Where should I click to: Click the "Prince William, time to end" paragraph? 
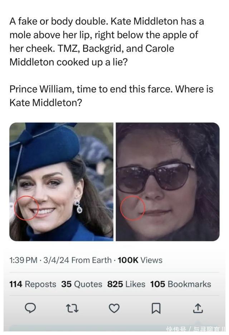111,96
